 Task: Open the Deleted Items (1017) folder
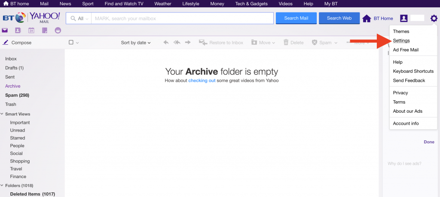tap(33, 194)
